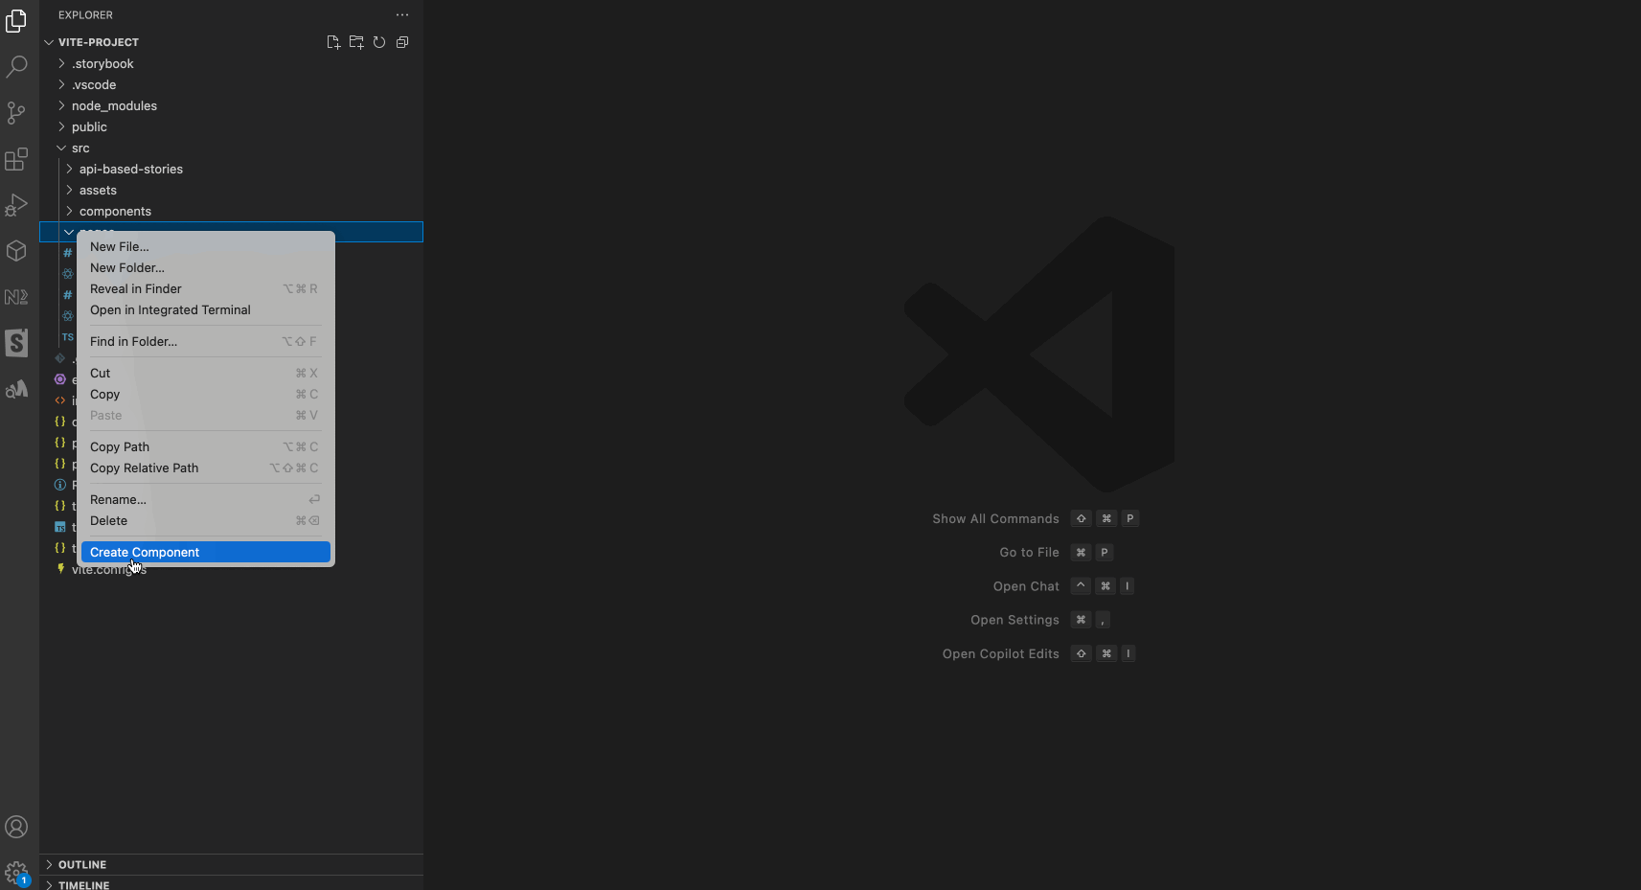The image size is (1641, 890).
Task: Choose Delete from context menu
Action: (206, 520)
